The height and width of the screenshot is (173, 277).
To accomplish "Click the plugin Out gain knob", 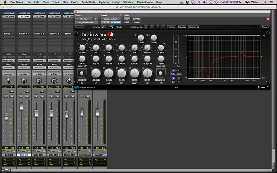I will click(x=154, y=38).
